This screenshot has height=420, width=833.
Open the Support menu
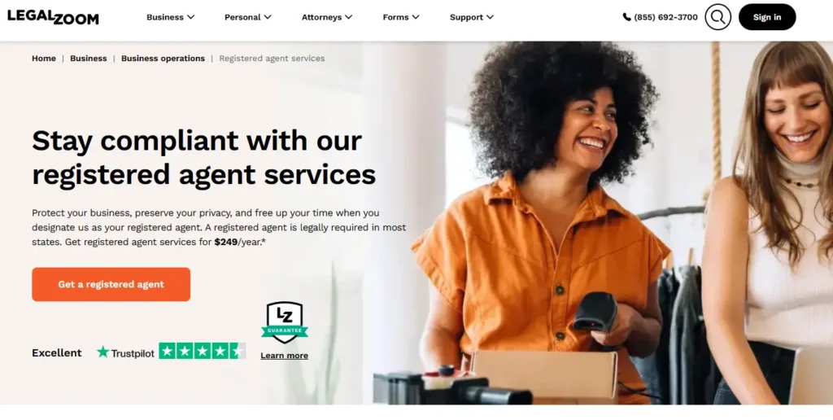point(472,17)
